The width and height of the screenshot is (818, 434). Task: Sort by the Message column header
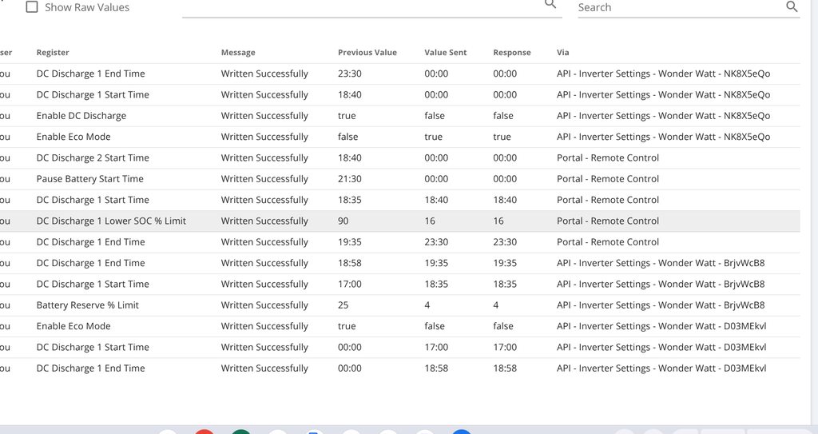click(x=238, y=53)
